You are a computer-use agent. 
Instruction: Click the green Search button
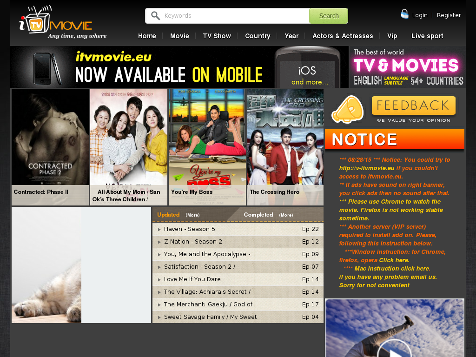pyautogui.click(x=329, y=16)
